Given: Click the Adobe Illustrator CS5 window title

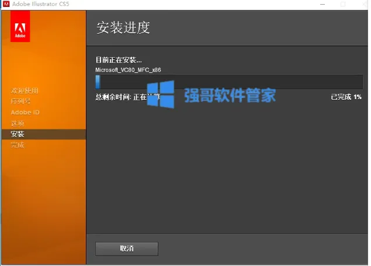Looking at the screenshot, I should click(x=41, y=4).
